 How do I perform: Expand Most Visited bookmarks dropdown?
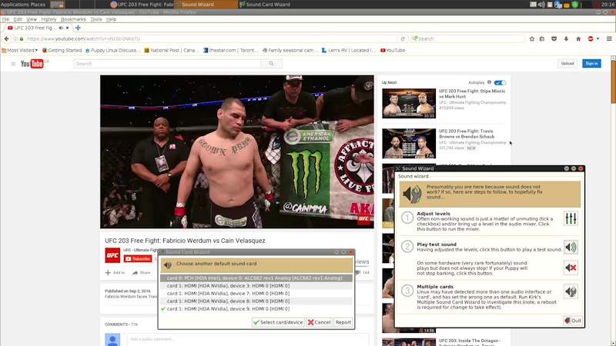pyautogui.click(x=20, y=50)
